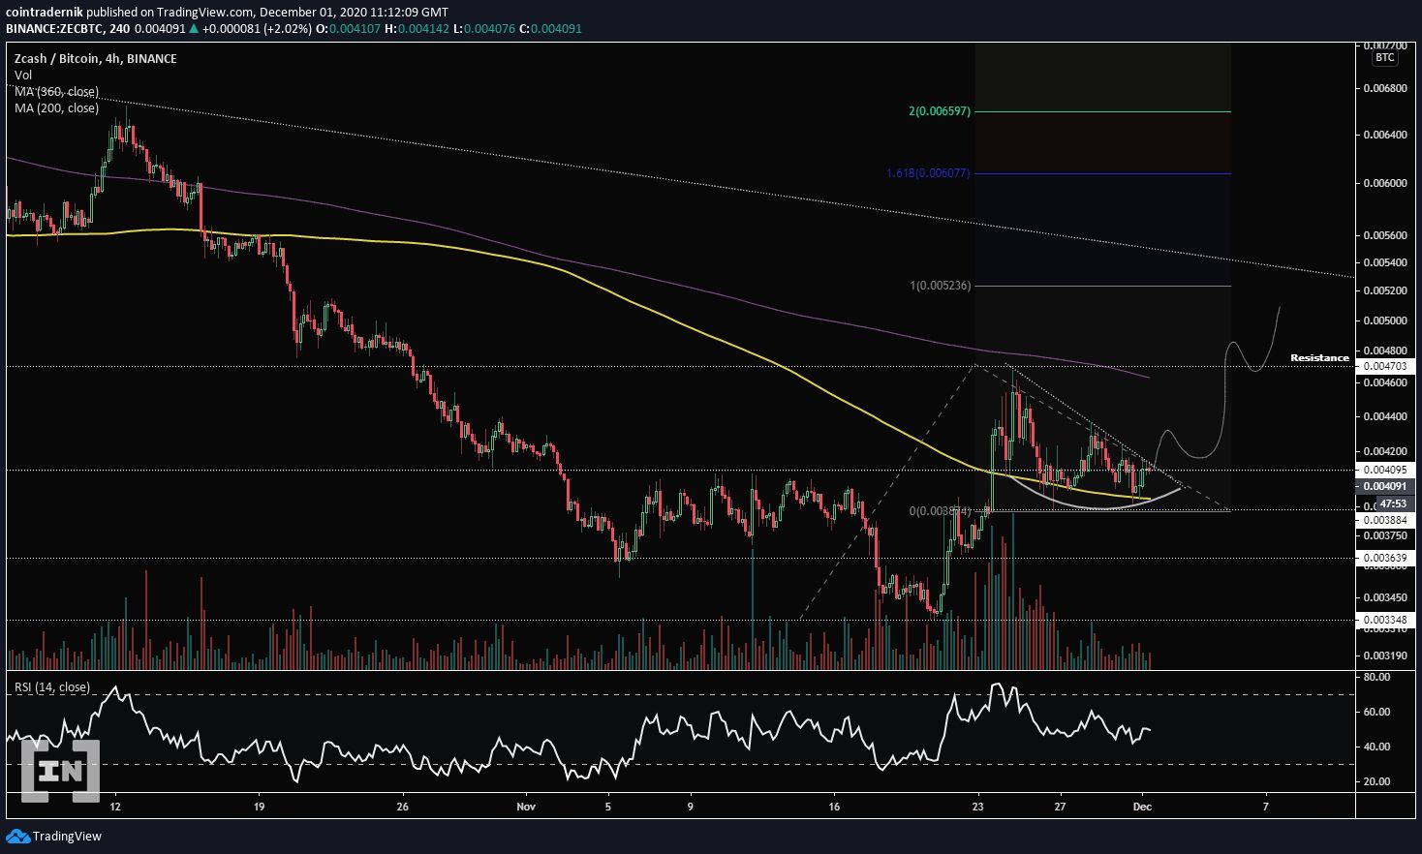The width and height of the screenshot is (1422, 854).
Task: Click the RSI (14, close) indicator label
Action: click(x=52, y=687)
